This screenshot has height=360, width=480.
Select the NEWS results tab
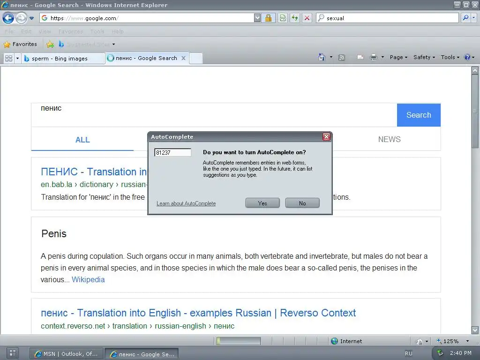(389, 139)
